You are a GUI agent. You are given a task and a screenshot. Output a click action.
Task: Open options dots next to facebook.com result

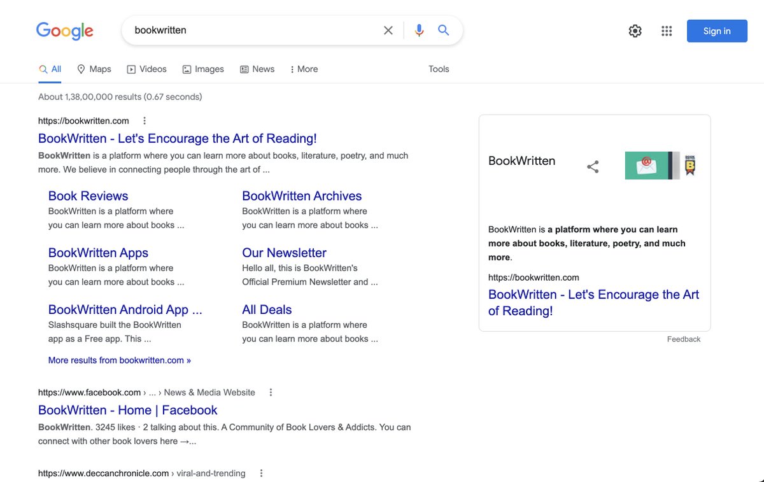click(x=271, y=392)
